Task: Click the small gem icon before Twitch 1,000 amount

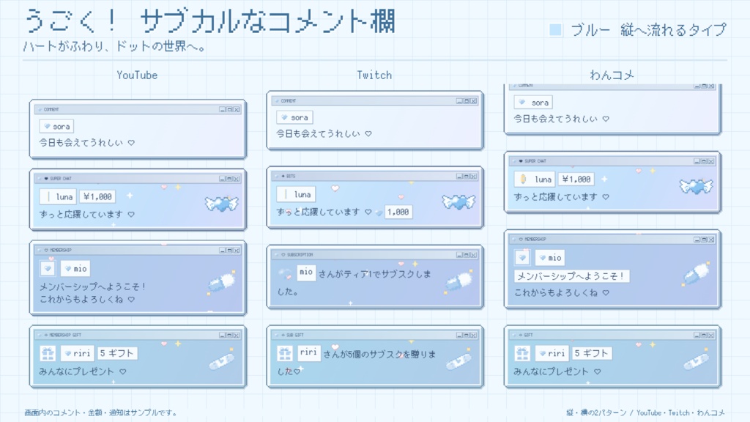Action: (x=379, y=212)
